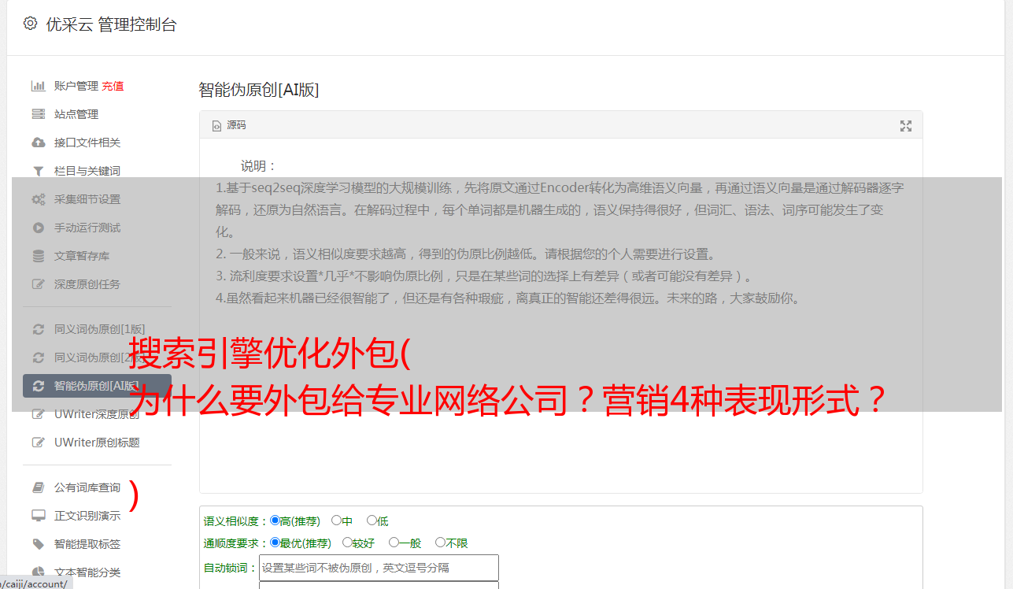Click the gear icon beside 优采云 title

click(30, 24)
